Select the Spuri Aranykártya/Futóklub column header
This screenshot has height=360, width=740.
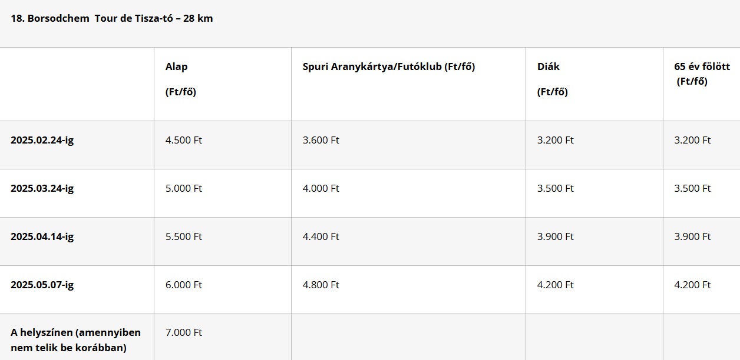[389, 66]
